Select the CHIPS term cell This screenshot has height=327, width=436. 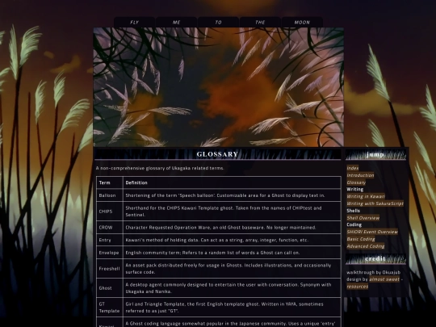pyautogui.click(x=110, y=212)
